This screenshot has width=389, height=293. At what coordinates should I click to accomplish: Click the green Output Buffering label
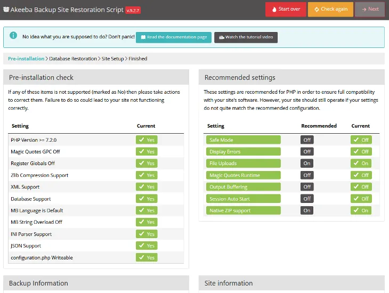click(243, 187)
